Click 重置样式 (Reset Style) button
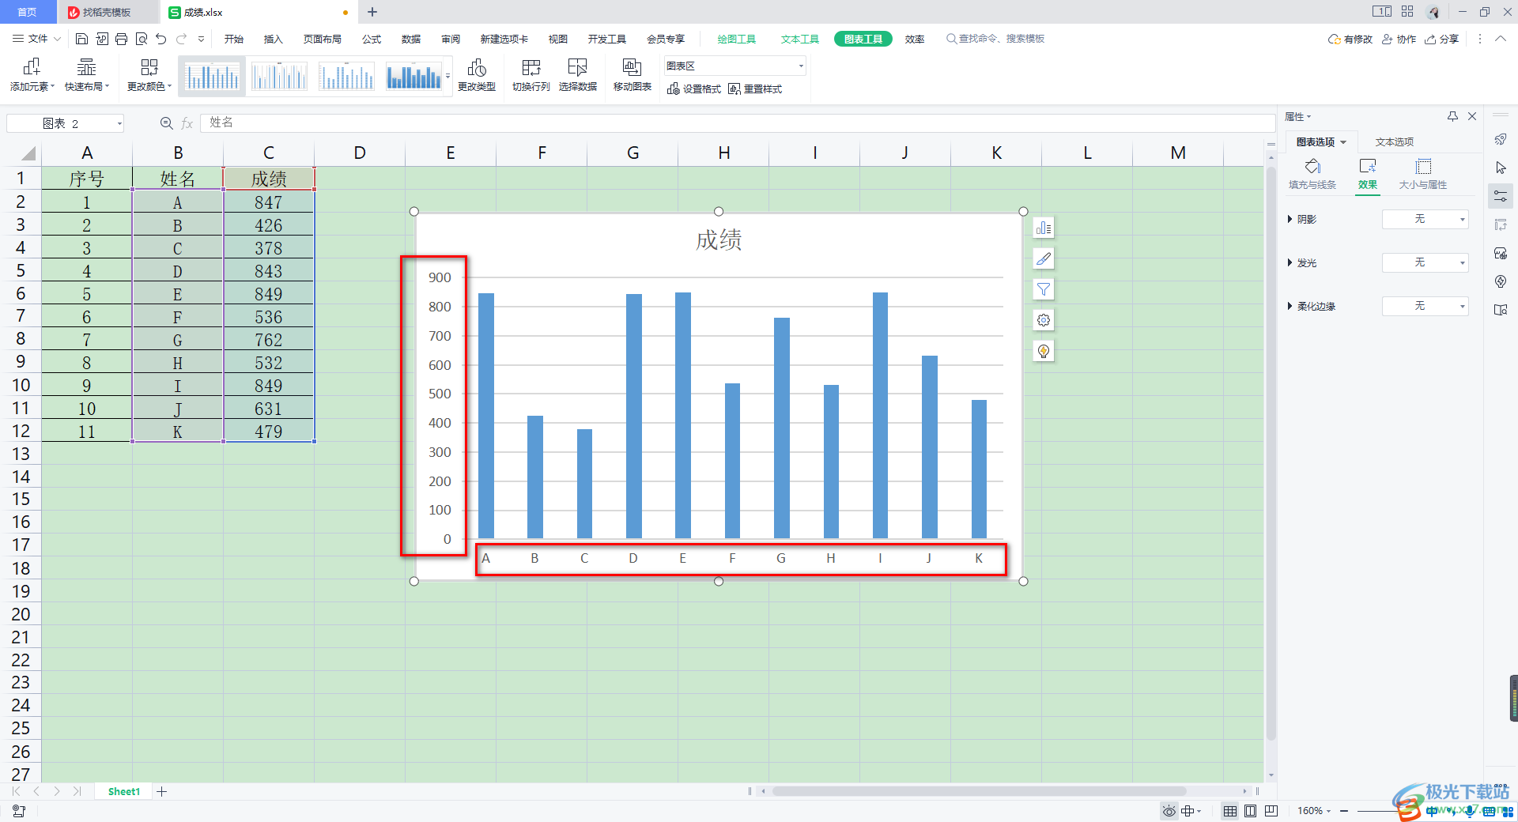Image resolution: width=1518 pixels, height=822 pixels. pos(755,89)
